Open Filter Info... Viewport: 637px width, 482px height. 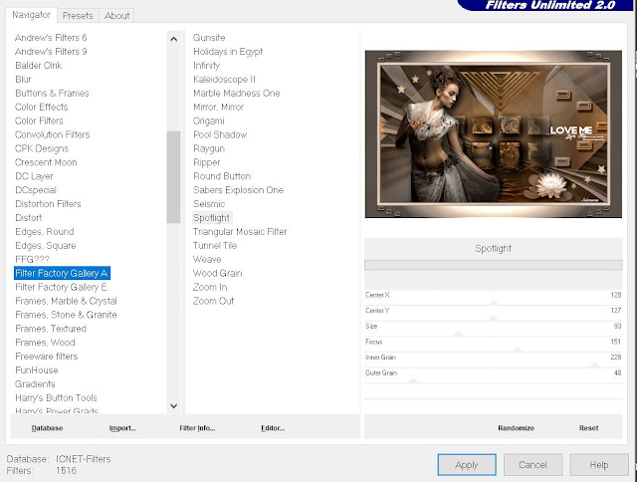(197, 428)
